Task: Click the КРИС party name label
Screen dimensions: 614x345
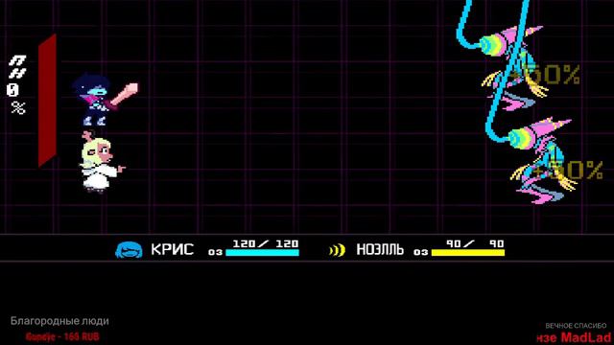Action: click(x=173, y=249)
